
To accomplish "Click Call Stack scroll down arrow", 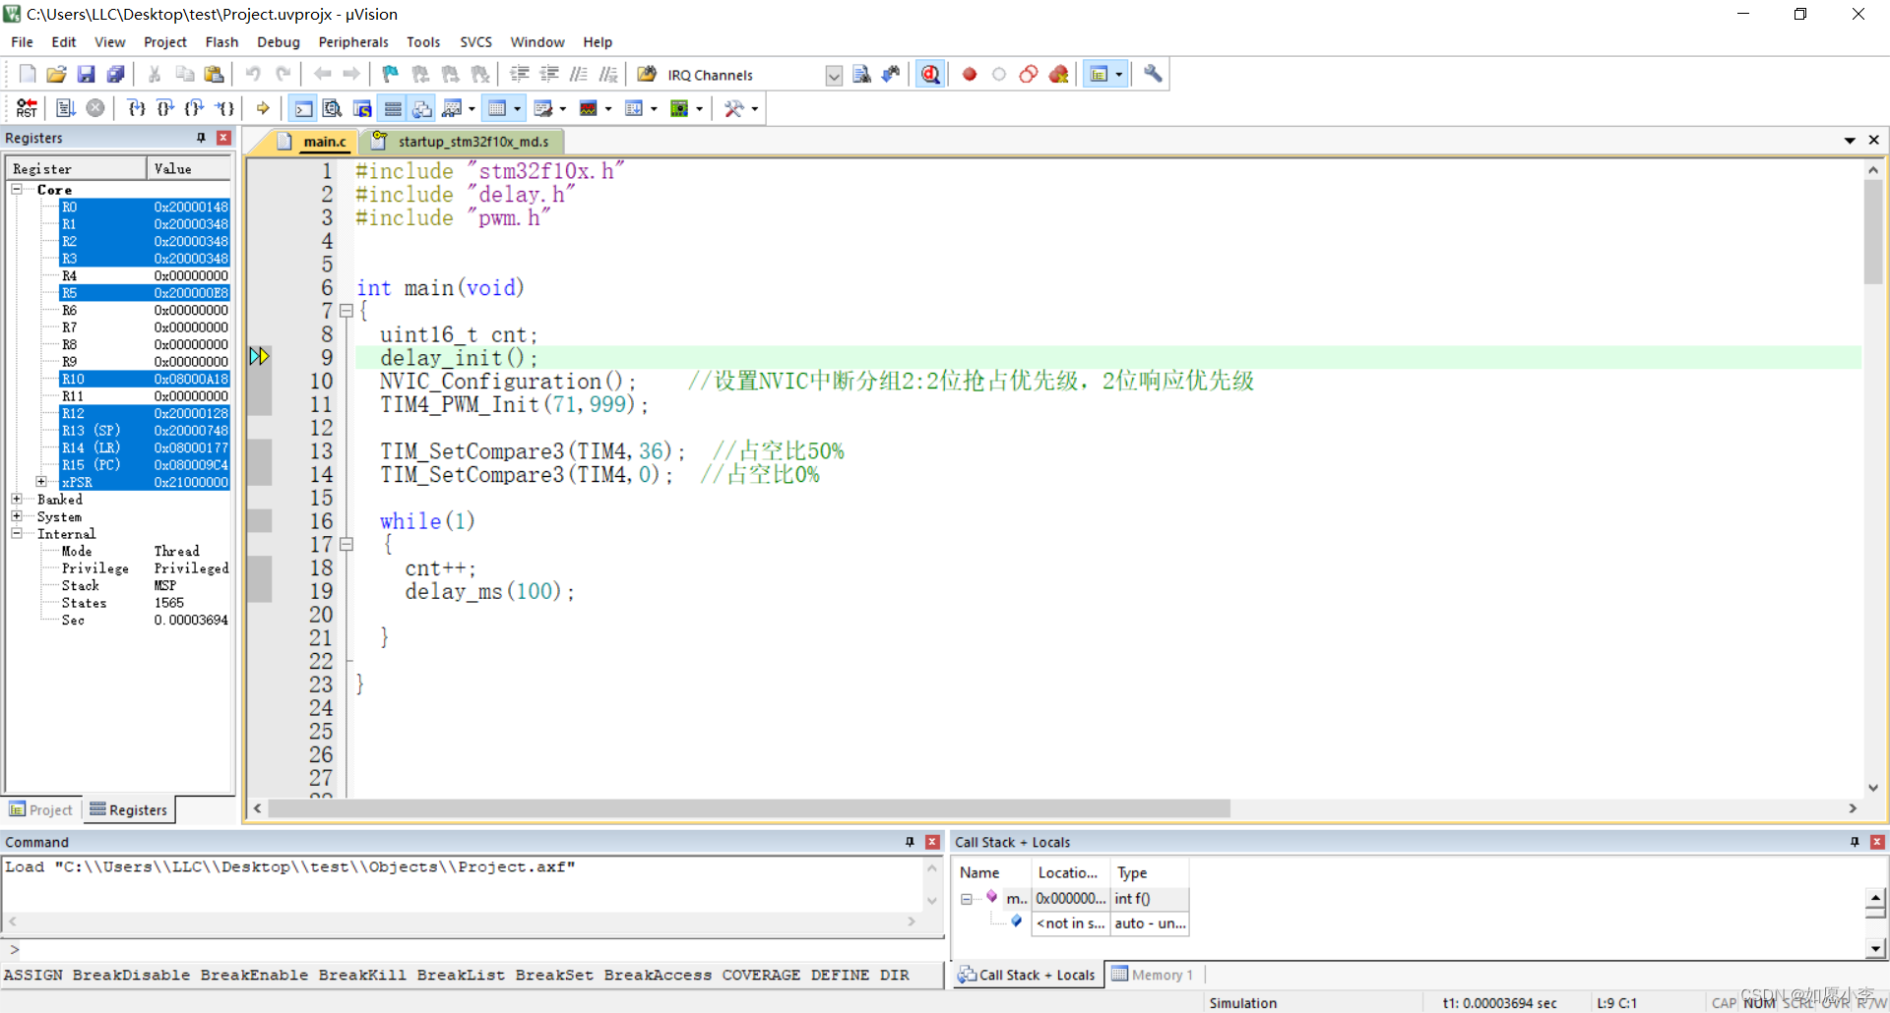I will pos(1876,949).
